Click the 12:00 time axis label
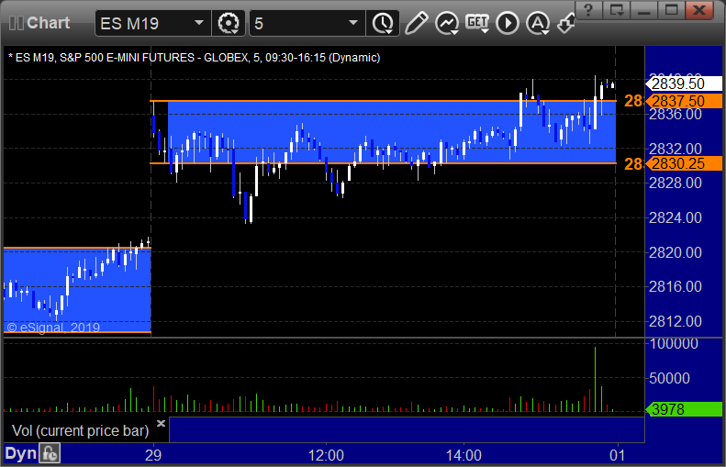 point(326,455)
